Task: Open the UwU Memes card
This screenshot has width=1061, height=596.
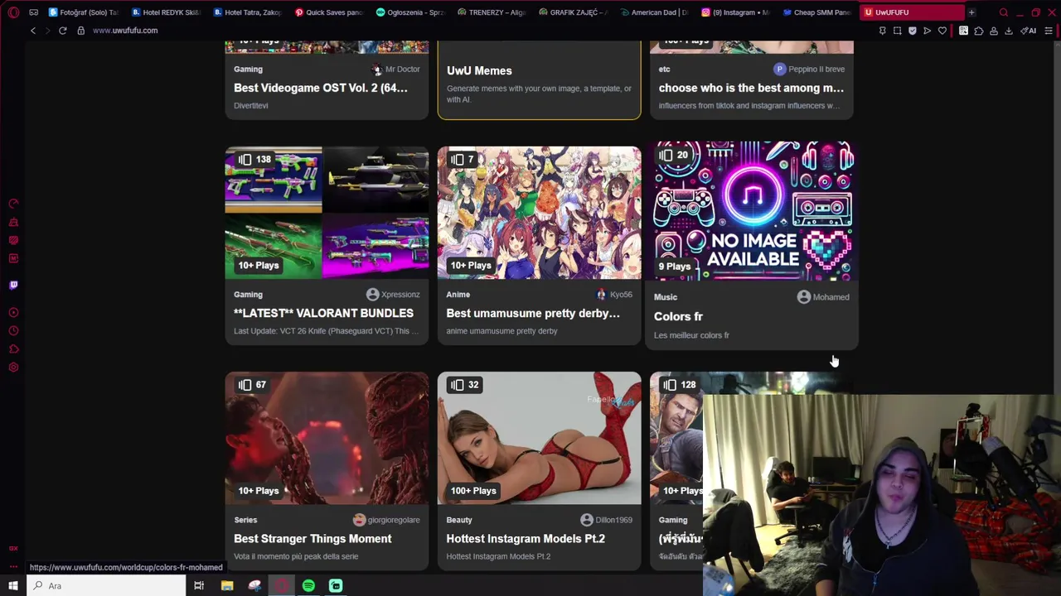Action: [x=539, y=79]
